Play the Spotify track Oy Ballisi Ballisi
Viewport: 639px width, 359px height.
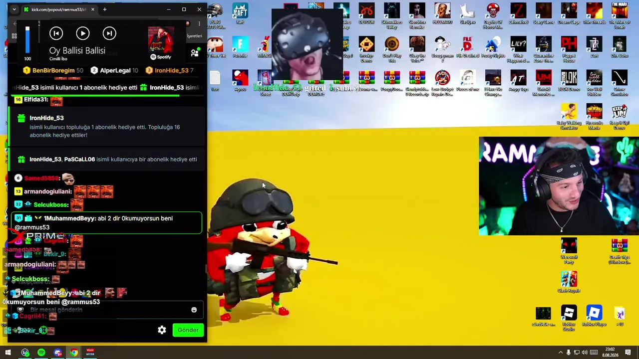pos(83,33)
